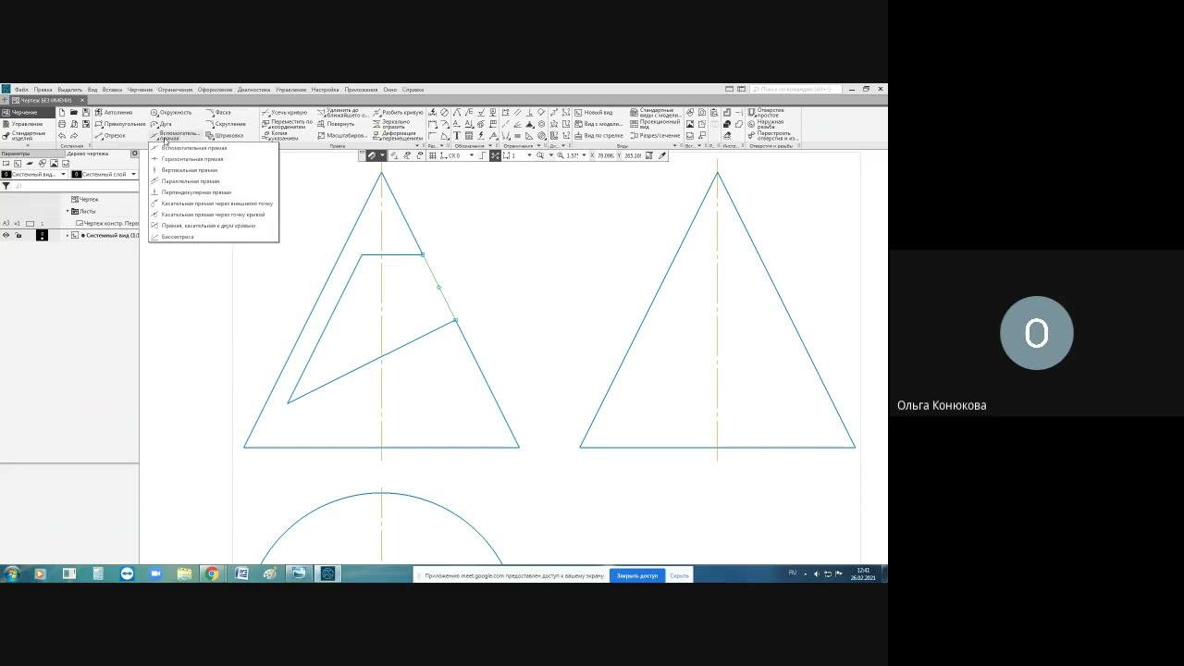Open the Оформление menu
Screen dimensions: 1184x666
tap(215, 90)
